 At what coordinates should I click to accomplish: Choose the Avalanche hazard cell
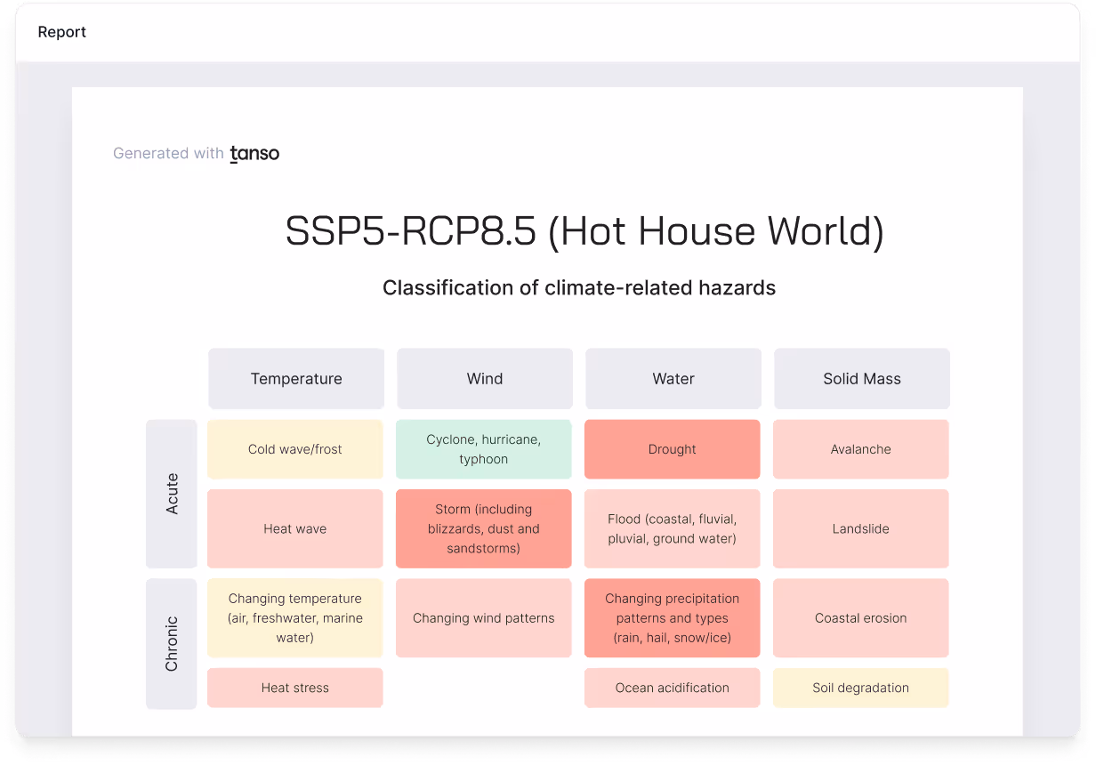(861, 449)
